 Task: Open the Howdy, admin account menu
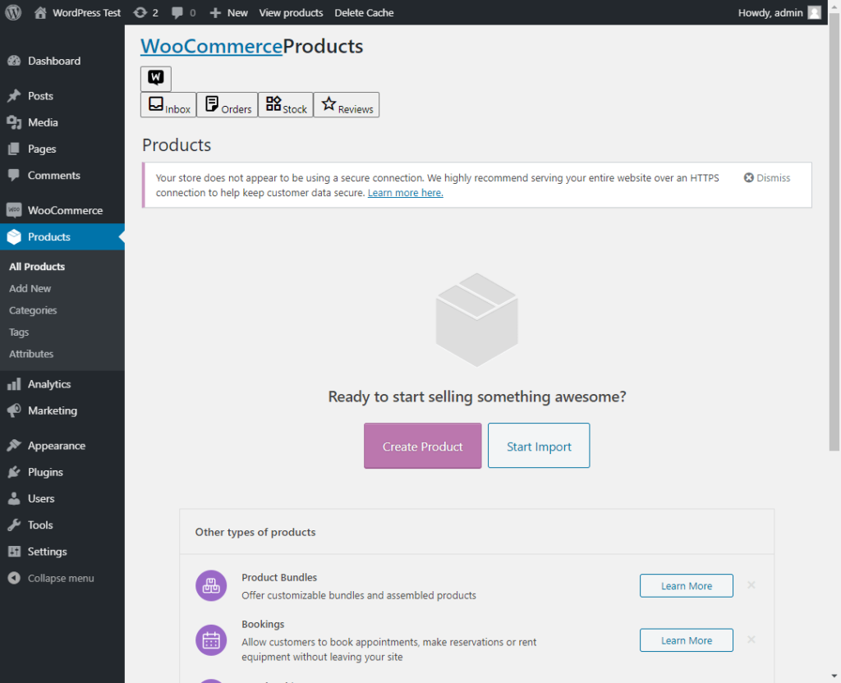pyautogui.click(x=779, y=12)
